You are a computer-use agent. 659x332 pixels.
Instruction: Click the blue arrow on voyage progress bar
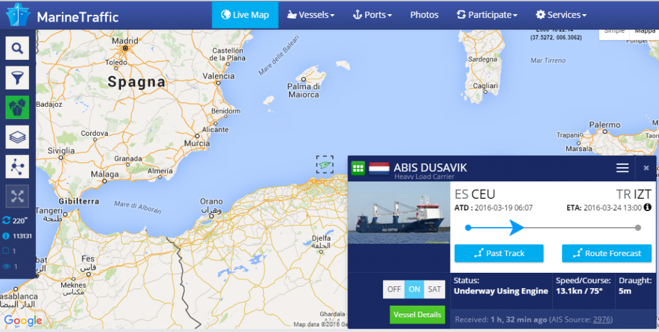517,228
